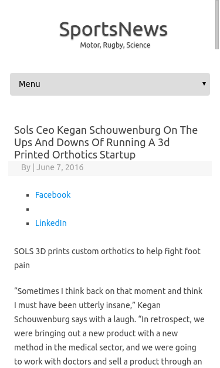Click the Menu dropdown arrow
Screen dimensions: 220x368
click(204, 84)
